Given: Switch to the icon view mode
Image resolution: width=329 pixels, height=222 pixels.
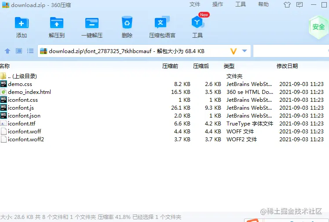Looking at the screenshot, I should (x=19, y=51).
